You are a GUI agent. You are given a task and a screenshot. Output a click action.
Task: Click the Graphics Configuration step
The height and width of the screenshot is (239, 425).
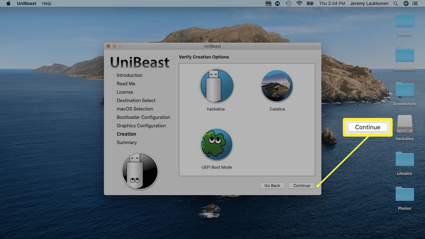tap(141, 126)
